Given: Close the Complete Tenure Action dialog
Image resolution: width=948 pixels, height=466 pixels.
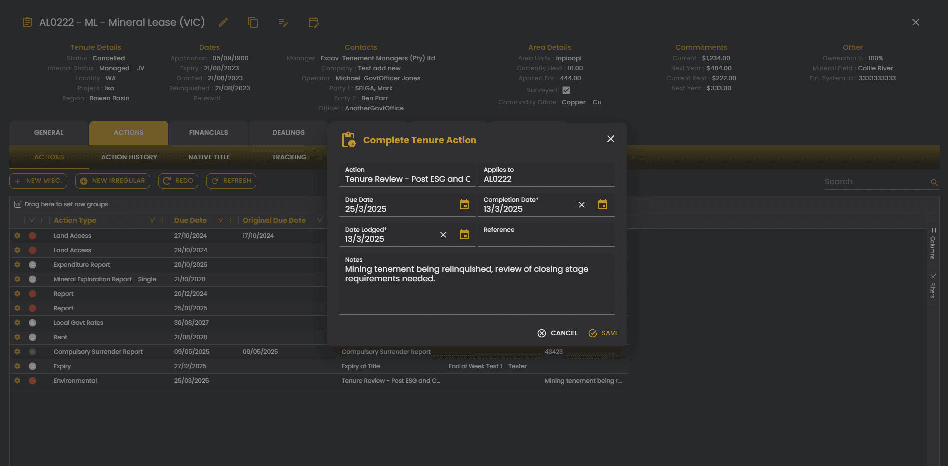Looking at the screenshot, I should 611,139.
